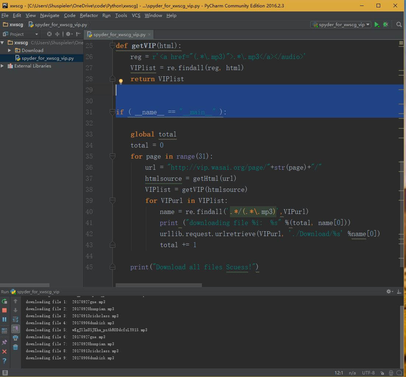Rerun spyder_for_xwscg_vip in Run panel
The width and height of the screenshot is (406, 377).
click(4, 301)
